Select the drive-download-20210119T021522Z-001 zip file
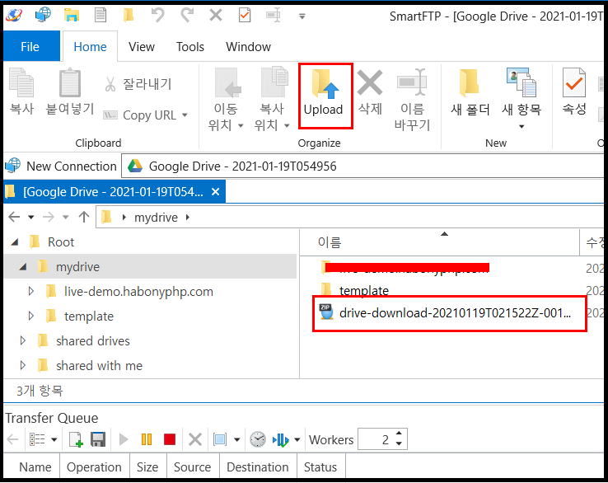The width and height of the screenshot is (608, 483). pyautogui.click(x=446, y=312)
